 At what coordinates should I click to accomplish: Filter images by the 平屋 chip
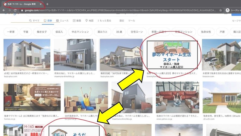coord(26,32)
